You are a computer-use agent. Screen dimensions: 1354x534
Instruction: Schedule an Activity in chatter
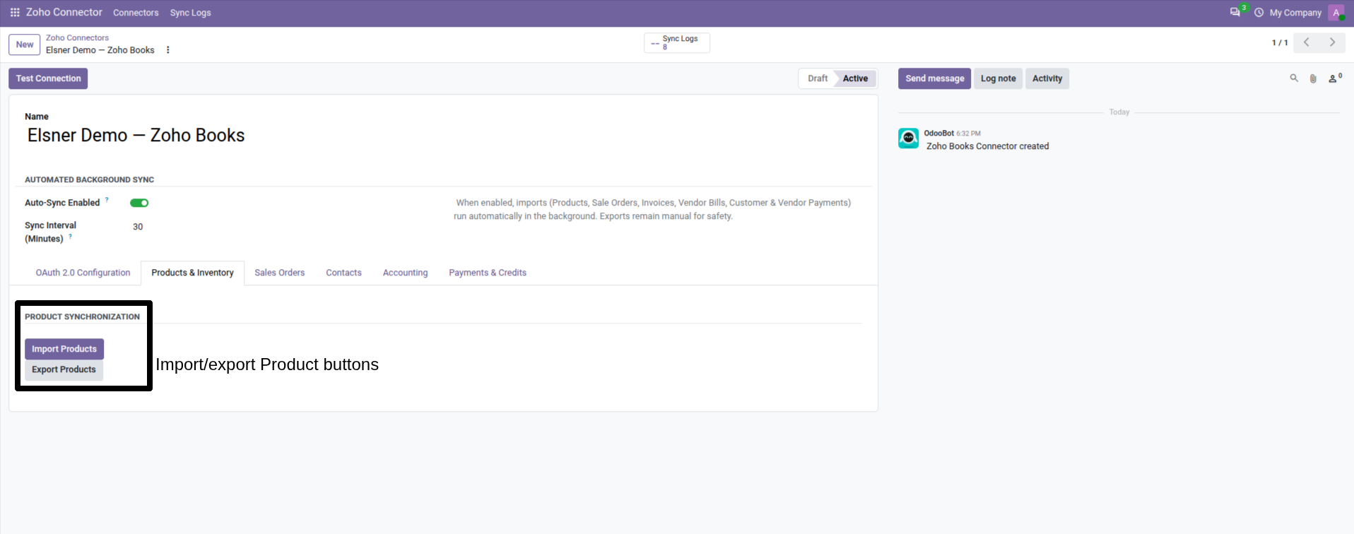1047,78
